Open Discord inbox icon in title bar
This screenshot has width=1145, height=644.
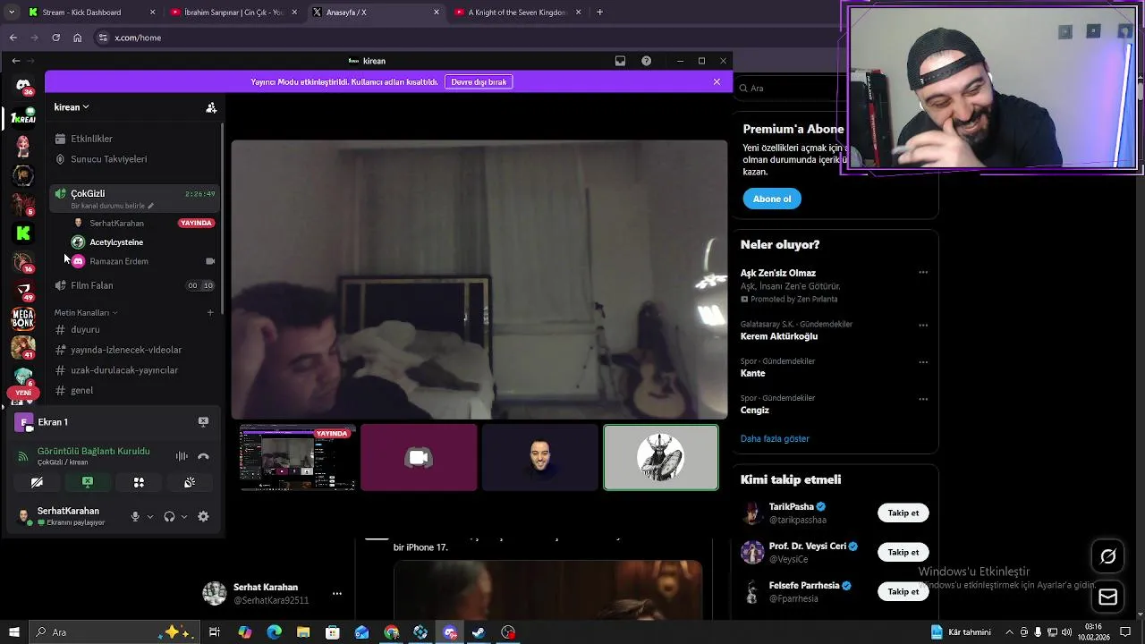620,61
